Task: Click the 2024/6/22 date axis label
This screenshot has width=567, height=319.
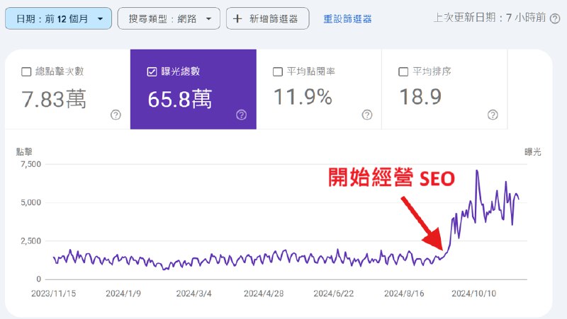Action: point(333,294)
